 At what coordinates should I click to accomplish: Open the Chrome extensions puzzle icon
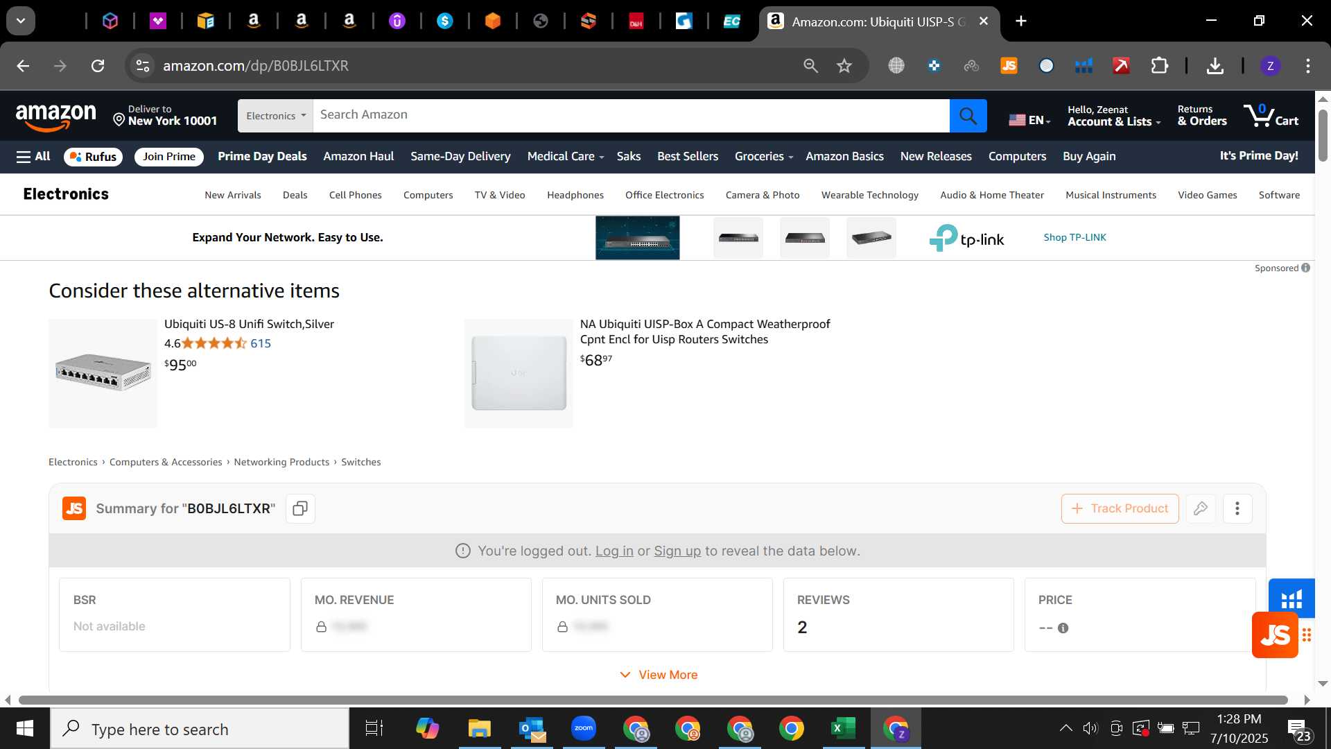(x=1159, y=66)
